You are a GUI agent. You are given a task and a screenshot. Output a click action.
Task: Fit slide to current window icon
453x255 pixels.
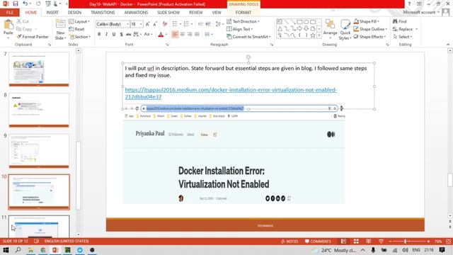pos(448,241)
